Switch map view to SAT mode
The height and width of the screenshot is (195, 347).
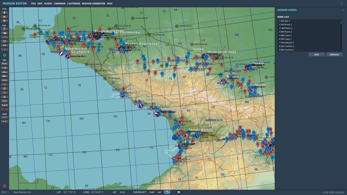pos(160,192)
